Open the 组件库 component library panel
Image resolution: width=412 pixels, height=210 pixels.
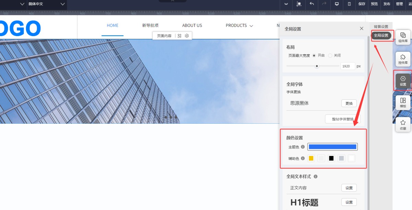click(403, 37)
